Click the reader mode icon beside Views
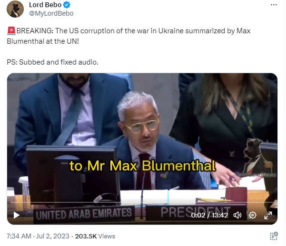Viewport: 286px width, 246px height. click(274, 236)
